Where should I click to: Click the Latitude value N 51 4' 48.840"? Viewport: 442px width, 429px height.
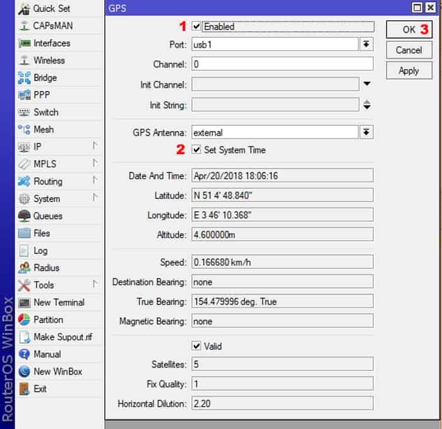pos(282,195)
